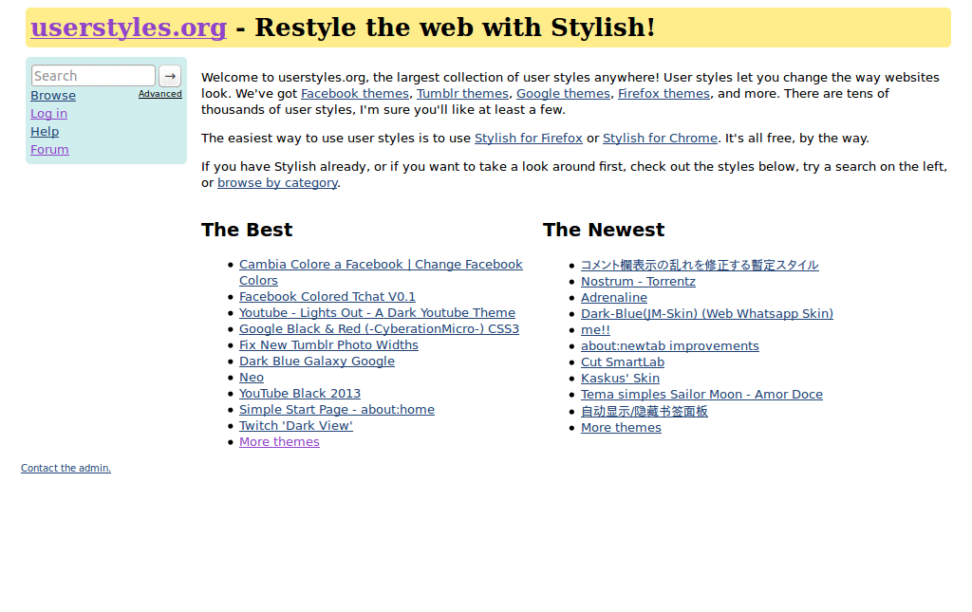This screenshot has height=612, width=972.
Task: Click the Advanced search link
Action: pos(159,94)
